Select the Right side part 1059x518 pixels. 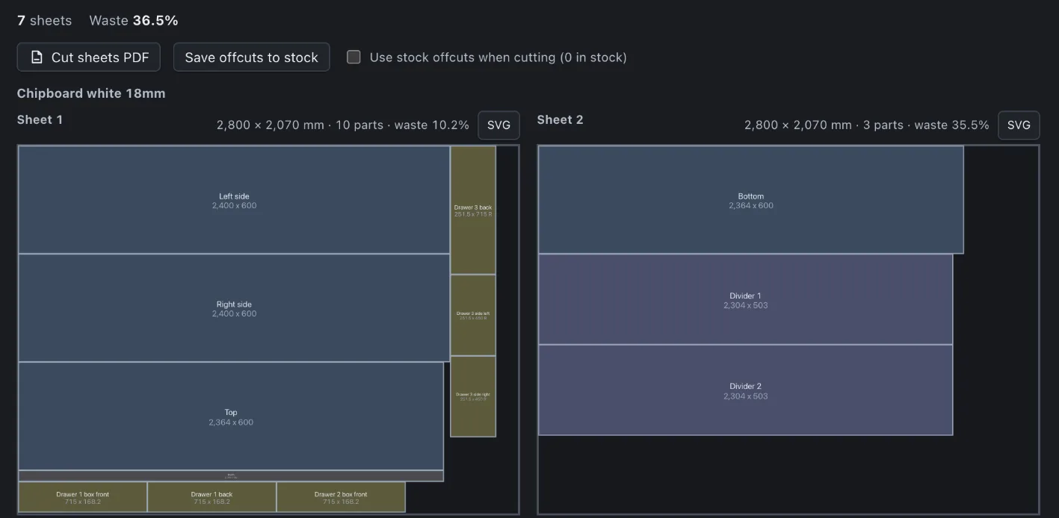click(234, 308)
